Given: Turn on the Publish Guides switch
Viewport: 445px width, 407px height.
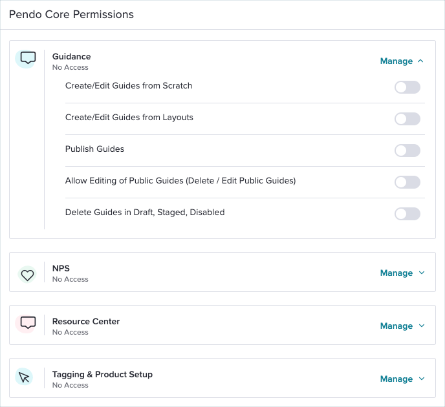Looking at the screenshot, I should pyautogui.click(x=407, y=151).
